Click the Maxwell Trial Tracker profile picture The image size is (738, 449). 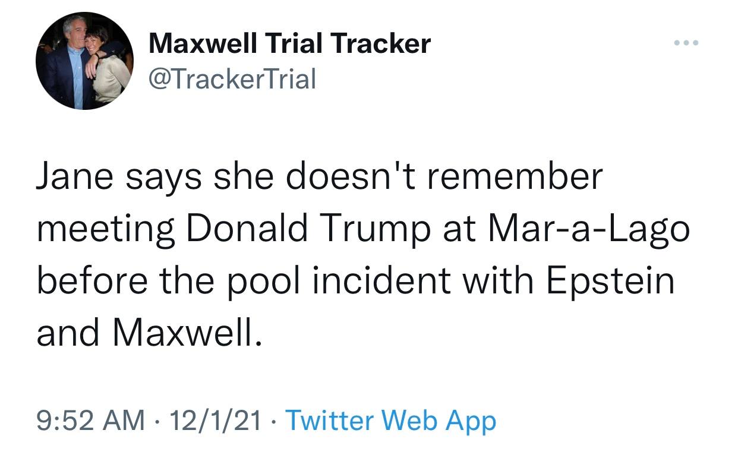pos(84,61)
